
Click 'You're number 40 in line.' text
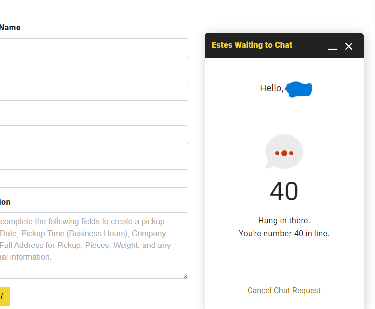284,233
